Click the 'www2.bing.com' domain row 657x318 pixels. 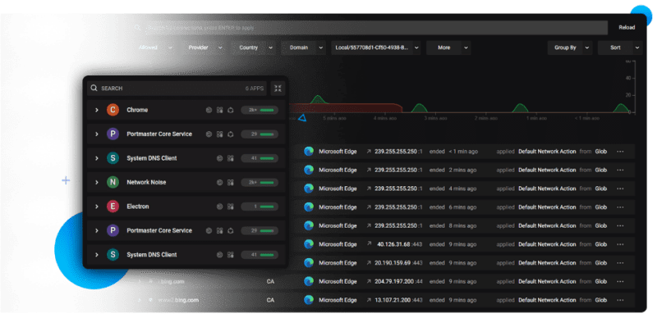178,300
